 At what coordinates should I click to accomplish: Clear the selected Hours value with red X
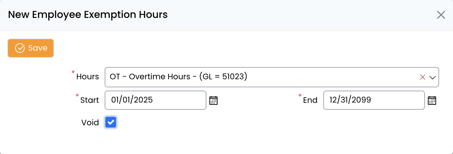pyautogui.click(x=422, y=77)
